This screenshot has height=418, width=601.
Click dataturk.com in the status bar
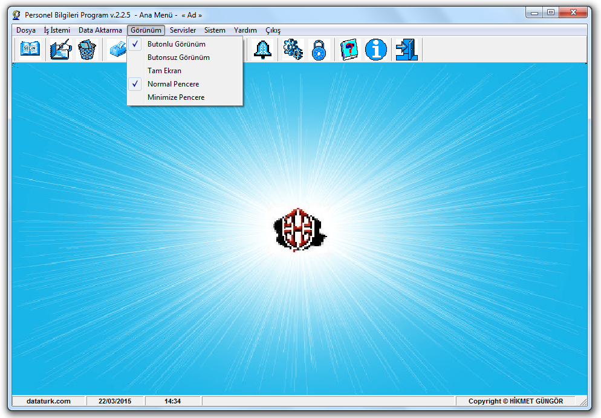(x=48, y=401)
